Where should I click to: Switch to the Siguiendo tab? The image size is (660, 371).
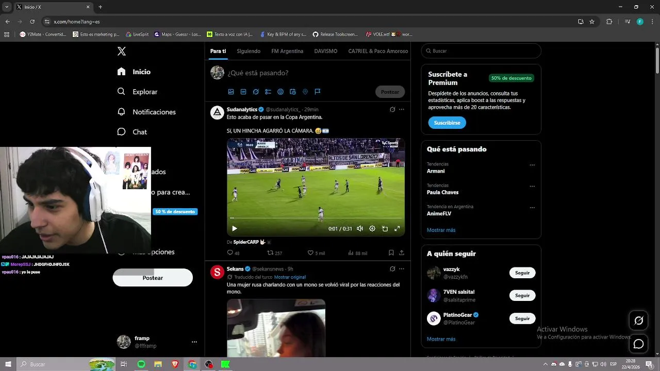(249, 51)
